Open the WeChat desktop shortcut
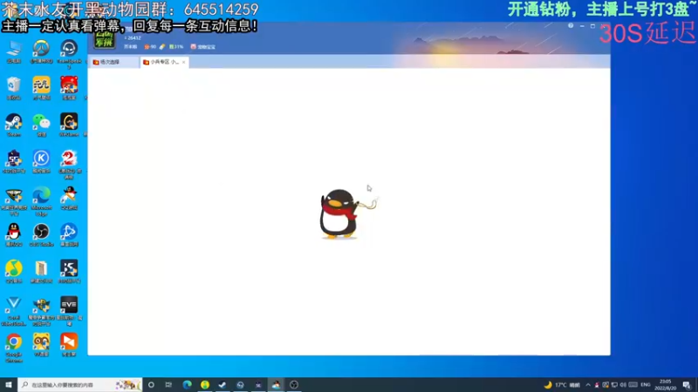This screenshot has width=698, height=392. 41,124
